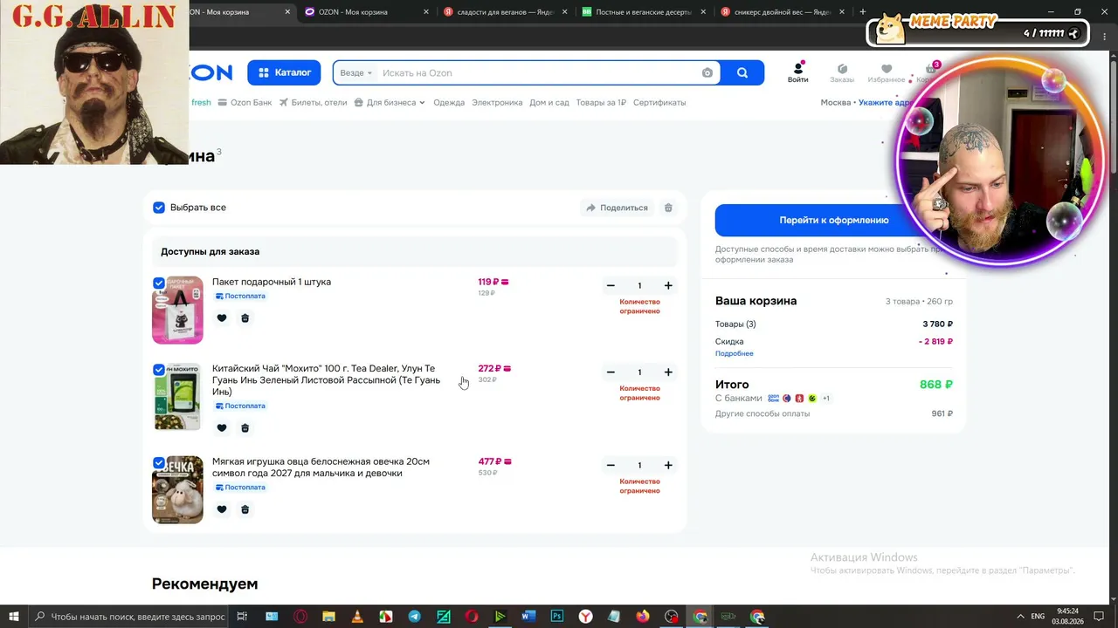Open Товары за 1₽ section

tap(601, 103)
